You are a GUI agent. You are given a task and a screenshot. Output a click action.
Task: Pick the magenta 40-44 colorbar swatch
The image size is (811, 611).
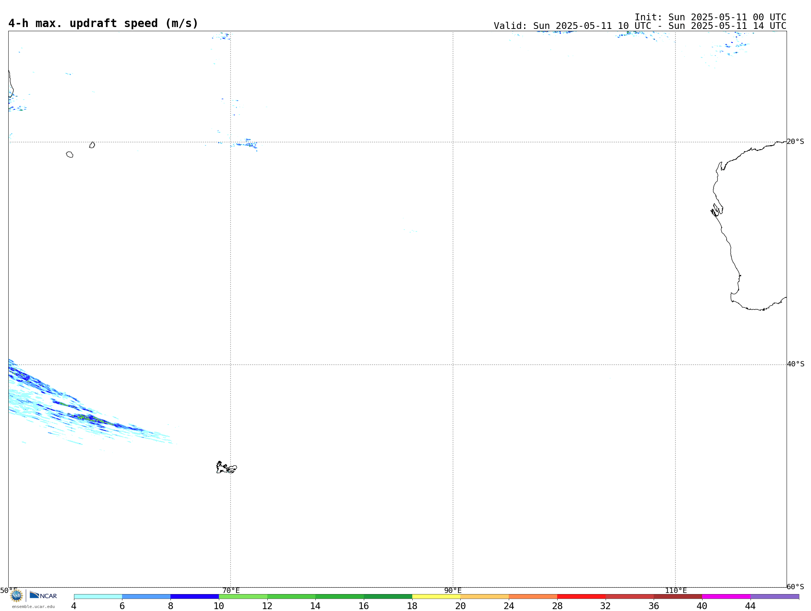click(726, 597)
